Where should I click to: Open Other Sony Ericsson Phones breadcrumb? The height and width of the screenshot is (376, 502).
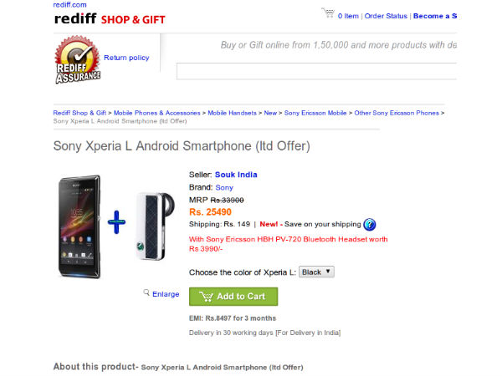coord(397,113)
